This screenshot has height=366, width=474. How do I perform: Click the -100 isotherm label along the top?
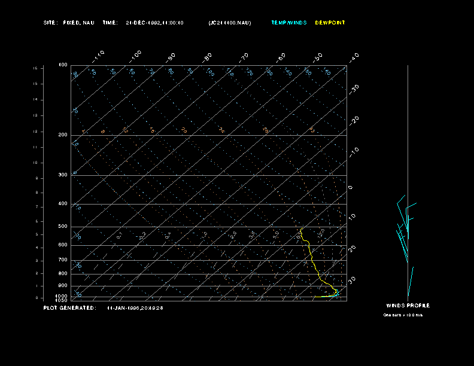point(135,56)
